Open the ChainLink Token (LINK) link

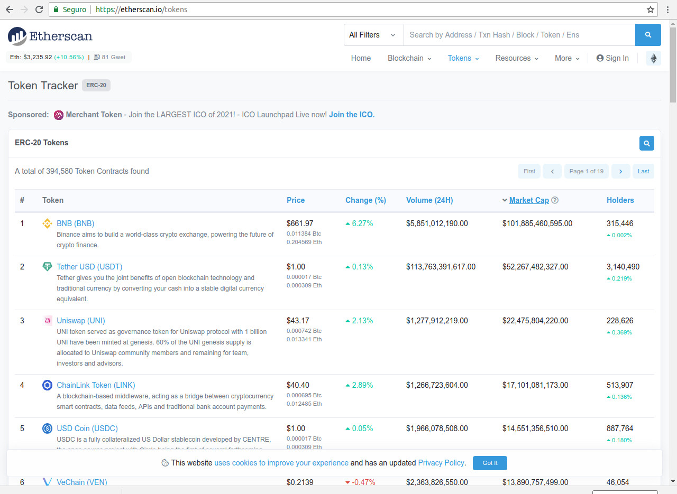[96, 385]
